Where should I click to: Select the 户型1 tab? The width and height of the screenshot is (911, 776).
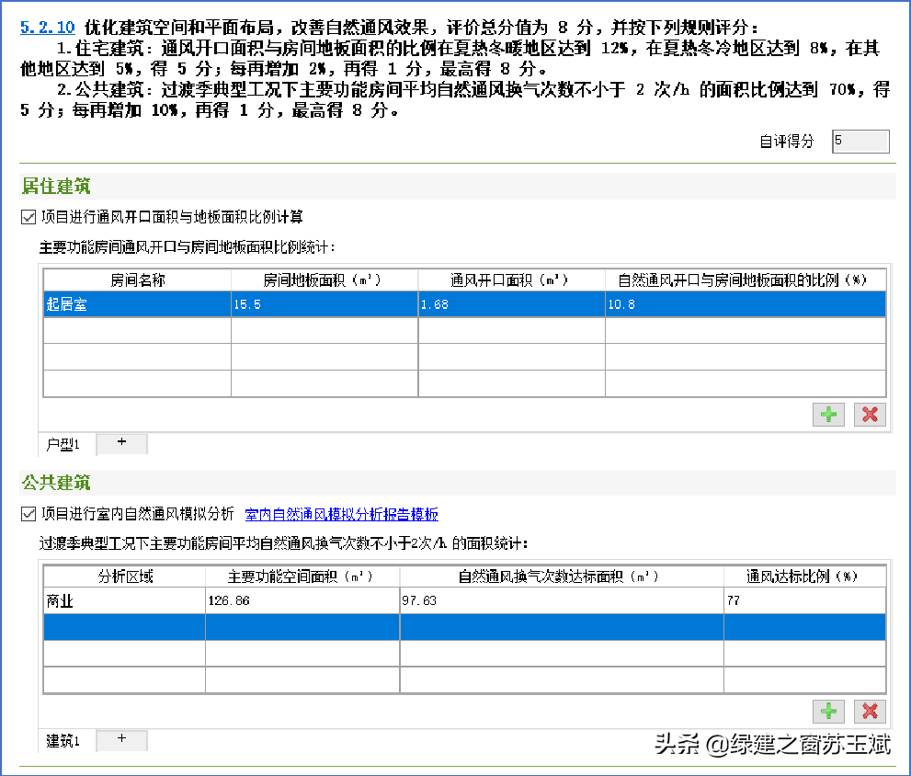63,445
